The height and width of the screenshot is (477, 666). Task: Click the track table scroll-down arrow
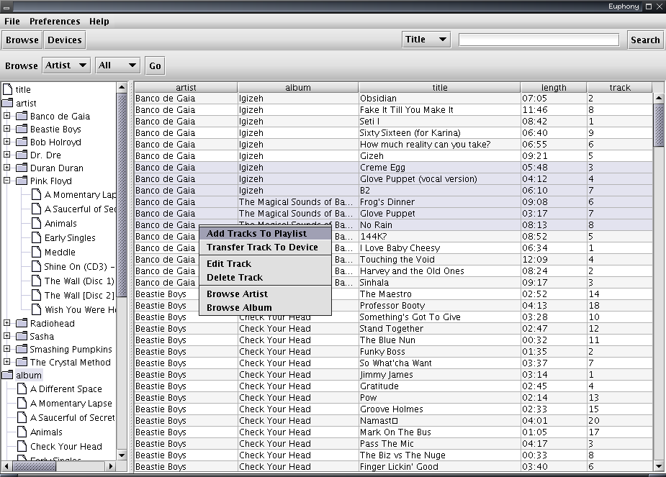[x=659, y=466]
